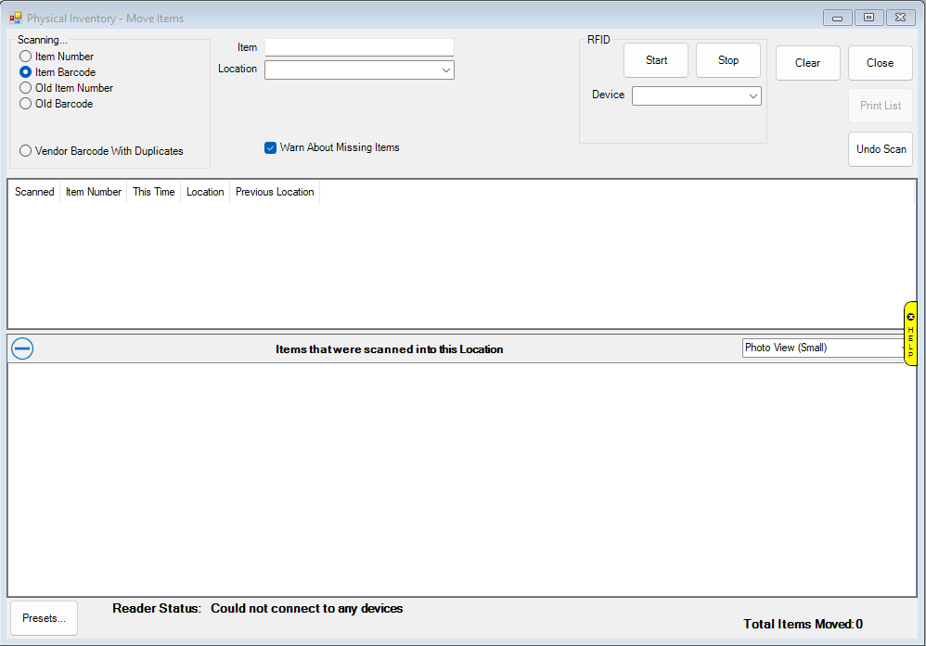Click the Physical Inventory window title icon

click(x=16, y=18)
